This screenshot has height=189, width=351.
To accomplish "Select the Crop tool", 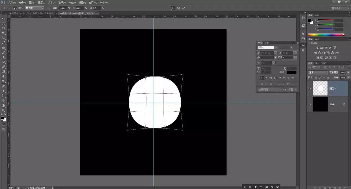I will coord(4,38).
